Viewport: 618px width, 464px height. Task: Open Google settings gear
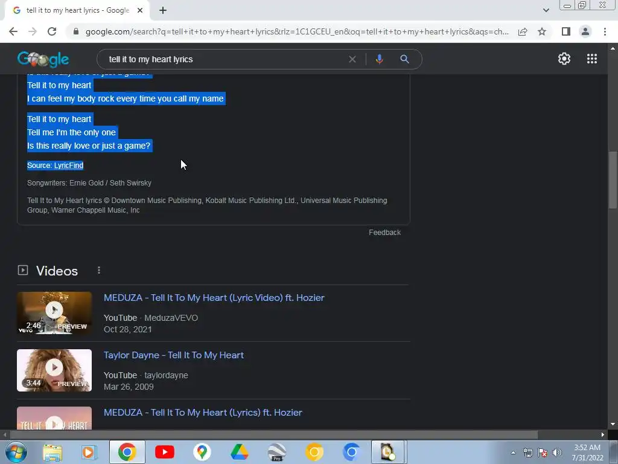click(x=564, y=59)
